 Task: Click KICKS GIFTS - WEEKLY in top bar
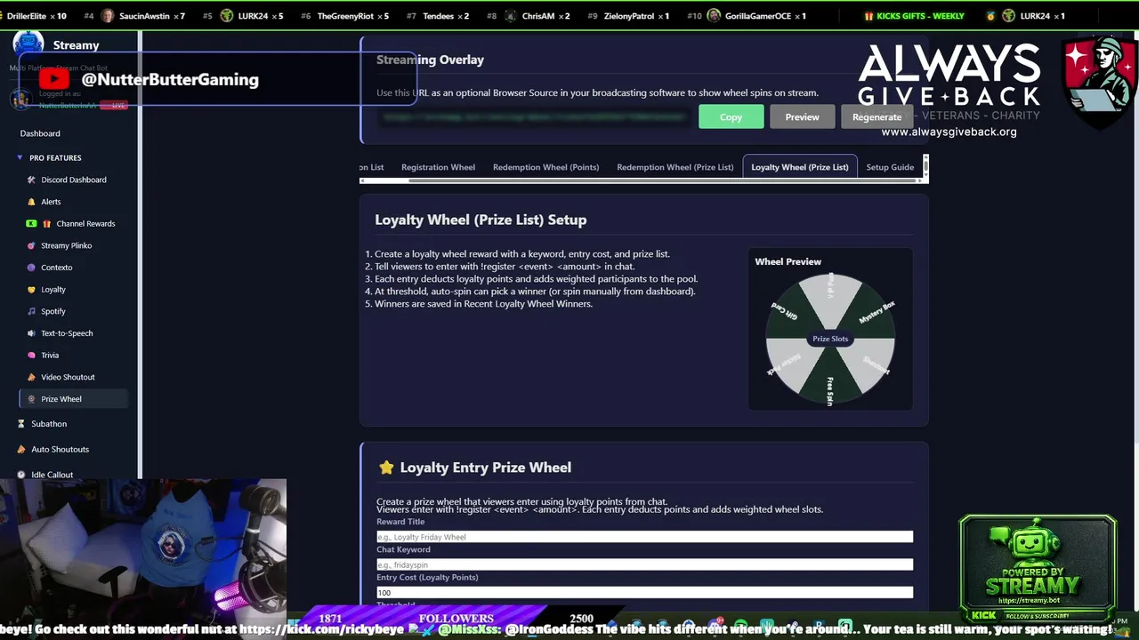coord(920,16)
